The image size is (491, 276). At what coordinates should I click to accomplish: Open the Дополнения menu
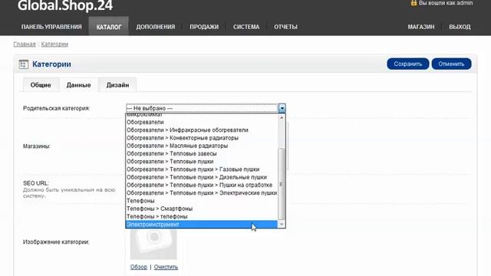pos(156,27)
